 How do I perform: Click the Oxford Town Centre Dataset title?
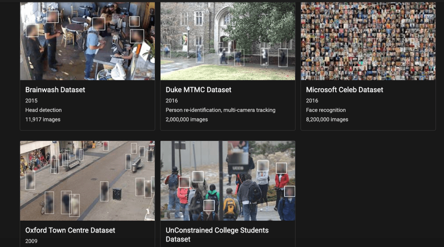tap(70, 230)
